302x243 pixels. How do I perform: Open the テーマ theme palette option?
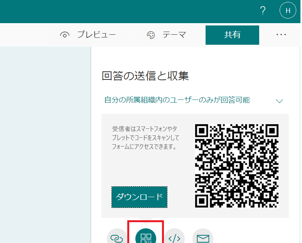click(x=166, y=35)
